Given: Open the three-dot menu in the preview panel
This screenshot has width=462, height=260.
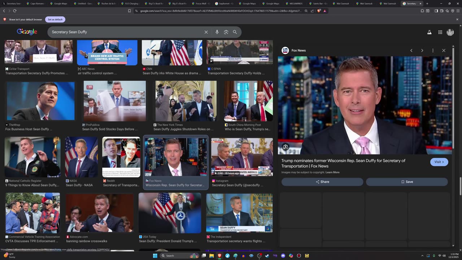Looking at the screenshot, I should tap(433, 51).
